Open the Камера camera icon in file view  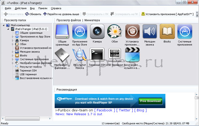(x=97, y=31)
